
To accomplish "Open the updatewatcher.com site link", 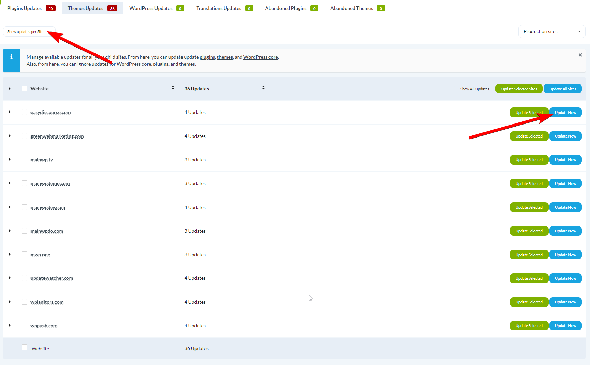I will tap(51, 278).
